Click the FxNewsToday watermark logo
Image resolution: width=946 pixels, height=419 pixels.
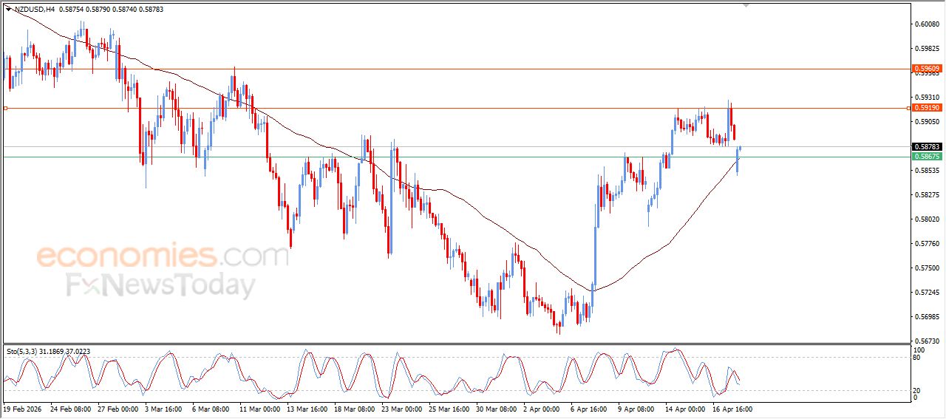pyautogui.click(x=160, y=285)
